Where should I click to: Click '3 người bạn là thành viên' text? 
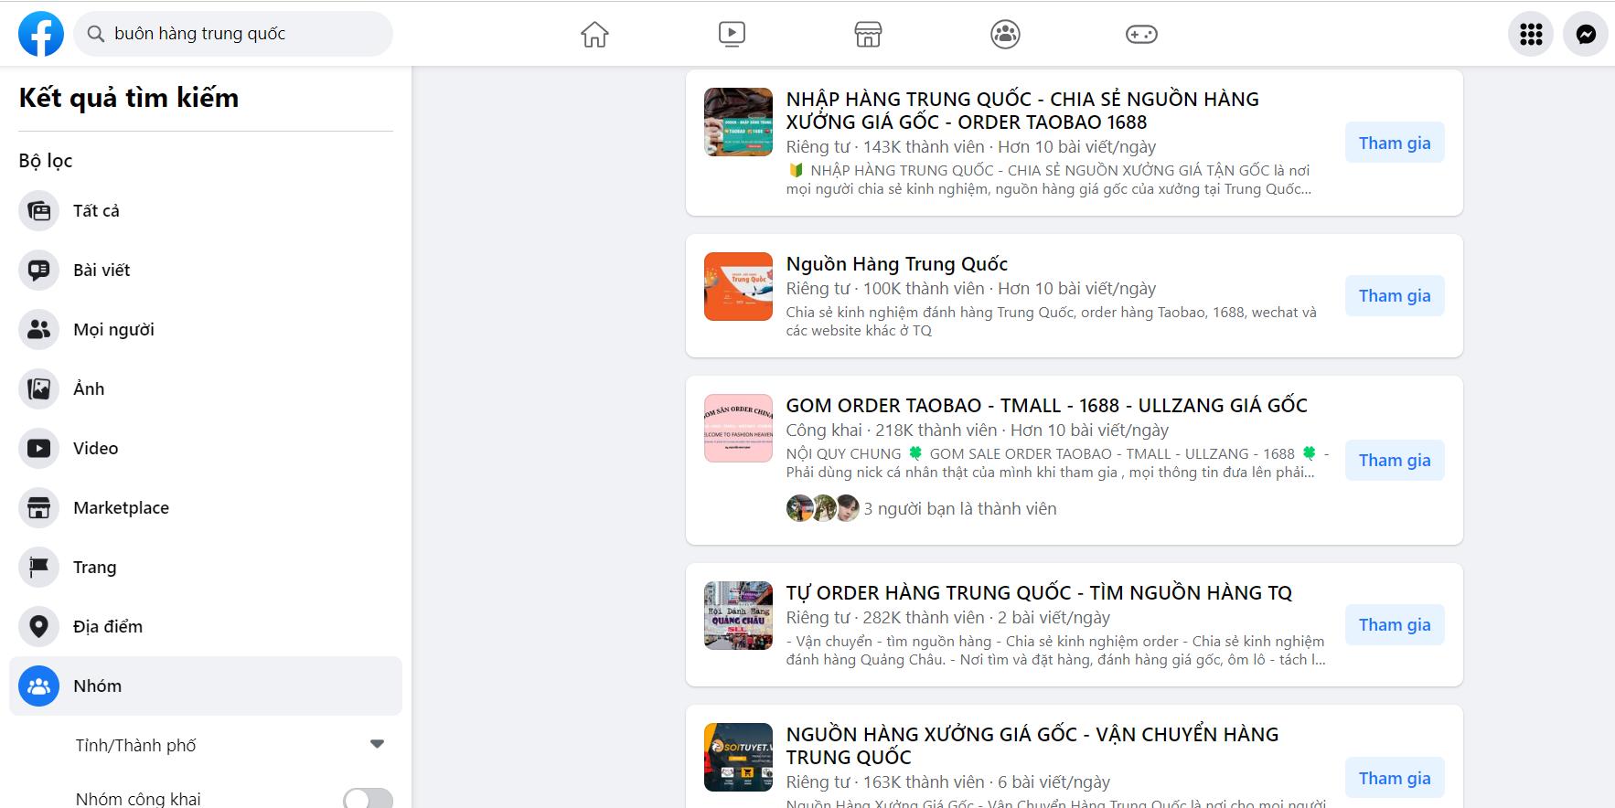(960, 509)
